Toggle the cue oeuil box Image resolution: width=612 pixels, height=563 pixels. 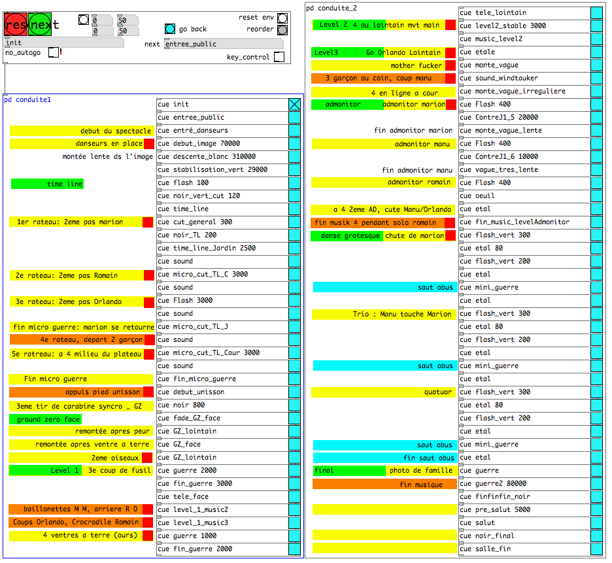(596, 196)
